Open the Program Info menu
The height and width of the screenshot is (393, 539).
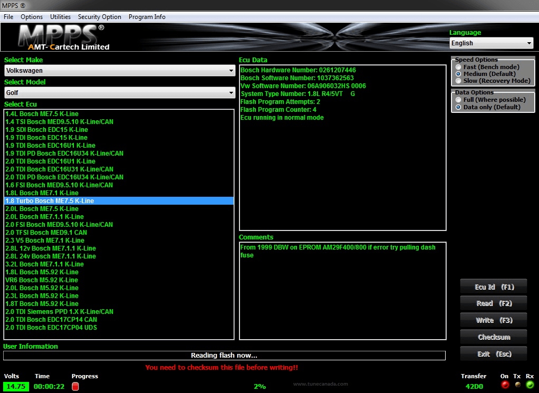[147, 16]
